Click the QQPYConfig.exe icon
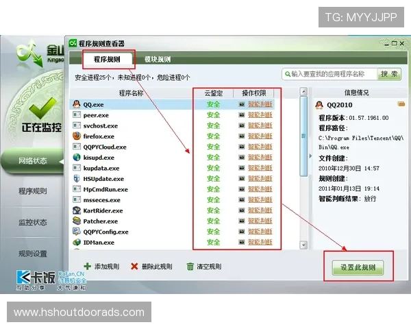The width and height of the screenshot is (411, 329). [77, 232]
